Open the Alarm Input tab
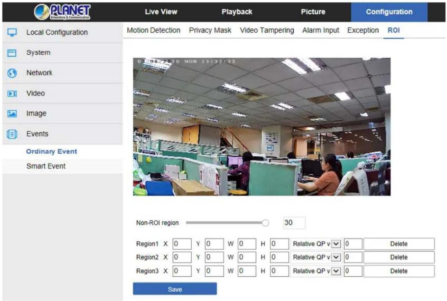This screenshot has height=301, width=447. [x=321, y=30]
